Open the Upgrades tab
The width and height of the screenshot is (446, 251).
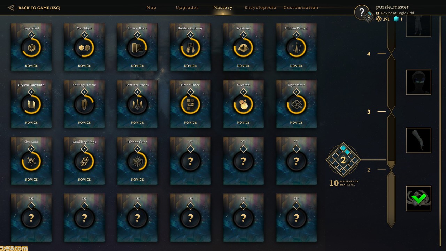(x=187, y=8)
